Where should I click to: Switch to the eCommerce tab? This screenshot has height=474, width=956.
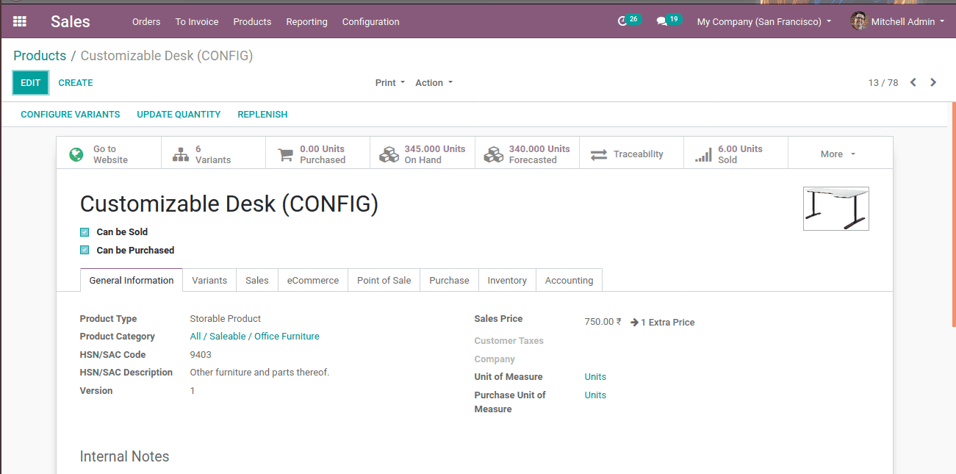coord(313,280)
